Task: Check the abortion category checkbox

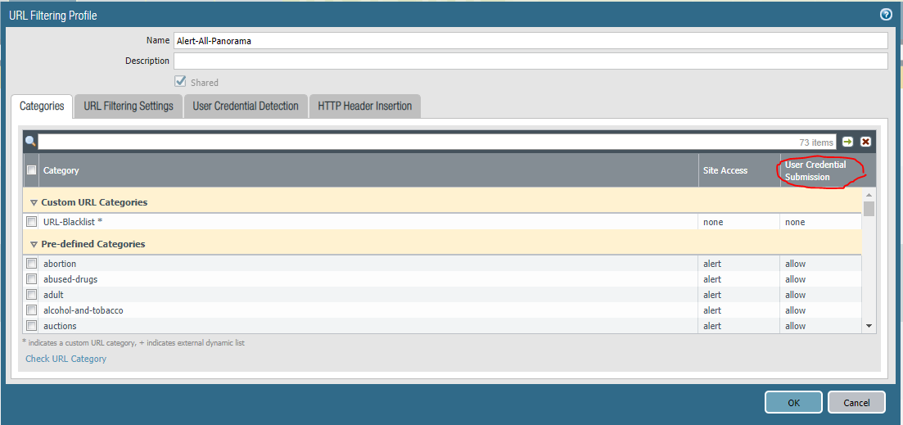Action: [32, 264]
